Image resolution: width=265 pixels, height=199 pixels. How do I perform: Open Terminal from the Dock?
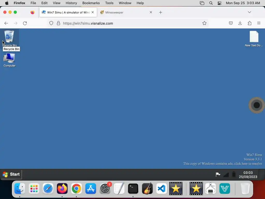pyautogui.click(x=133, y=188)
